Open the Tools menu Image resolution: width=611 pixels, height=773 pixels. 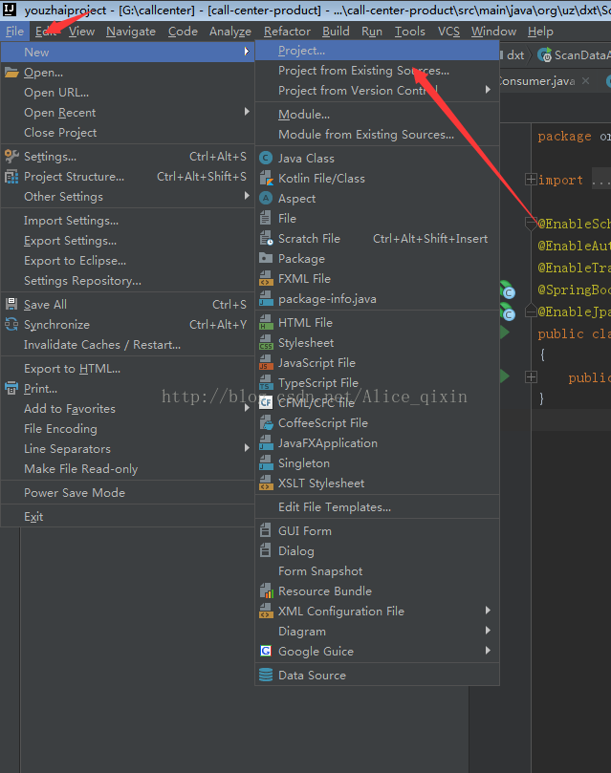click(x=409, y=32)
